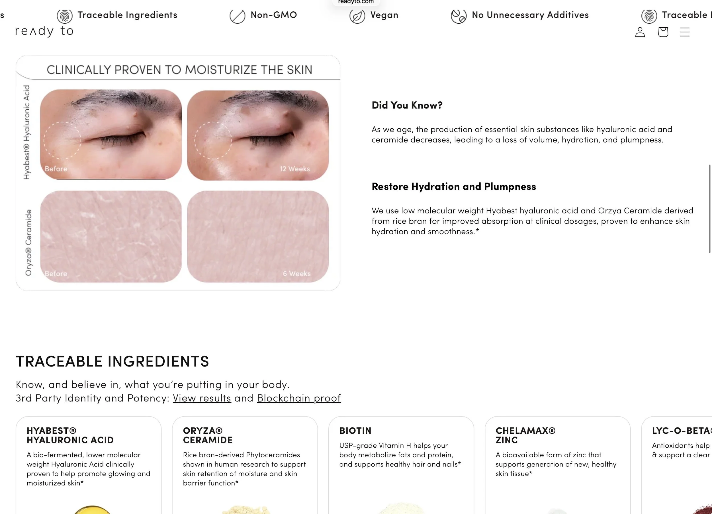The width and height of the screenshot is (712, 514).
Task: Click the Vegan leaf icon
Action: point(357,16)
